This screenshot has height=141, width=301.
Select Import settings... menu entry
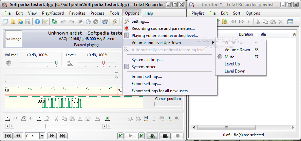pos(170,77)
